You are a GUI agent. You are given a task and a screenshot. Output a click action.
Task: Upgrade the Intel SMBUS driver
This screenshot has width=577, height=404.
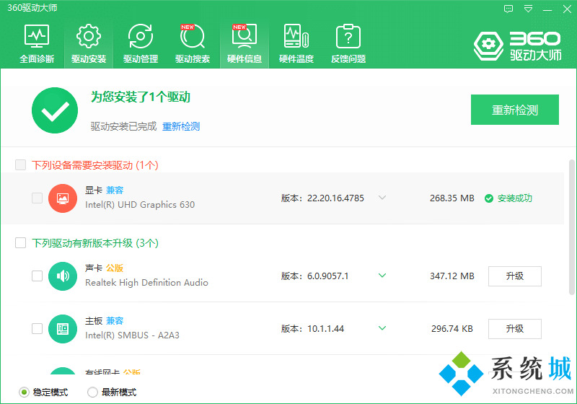515,328
